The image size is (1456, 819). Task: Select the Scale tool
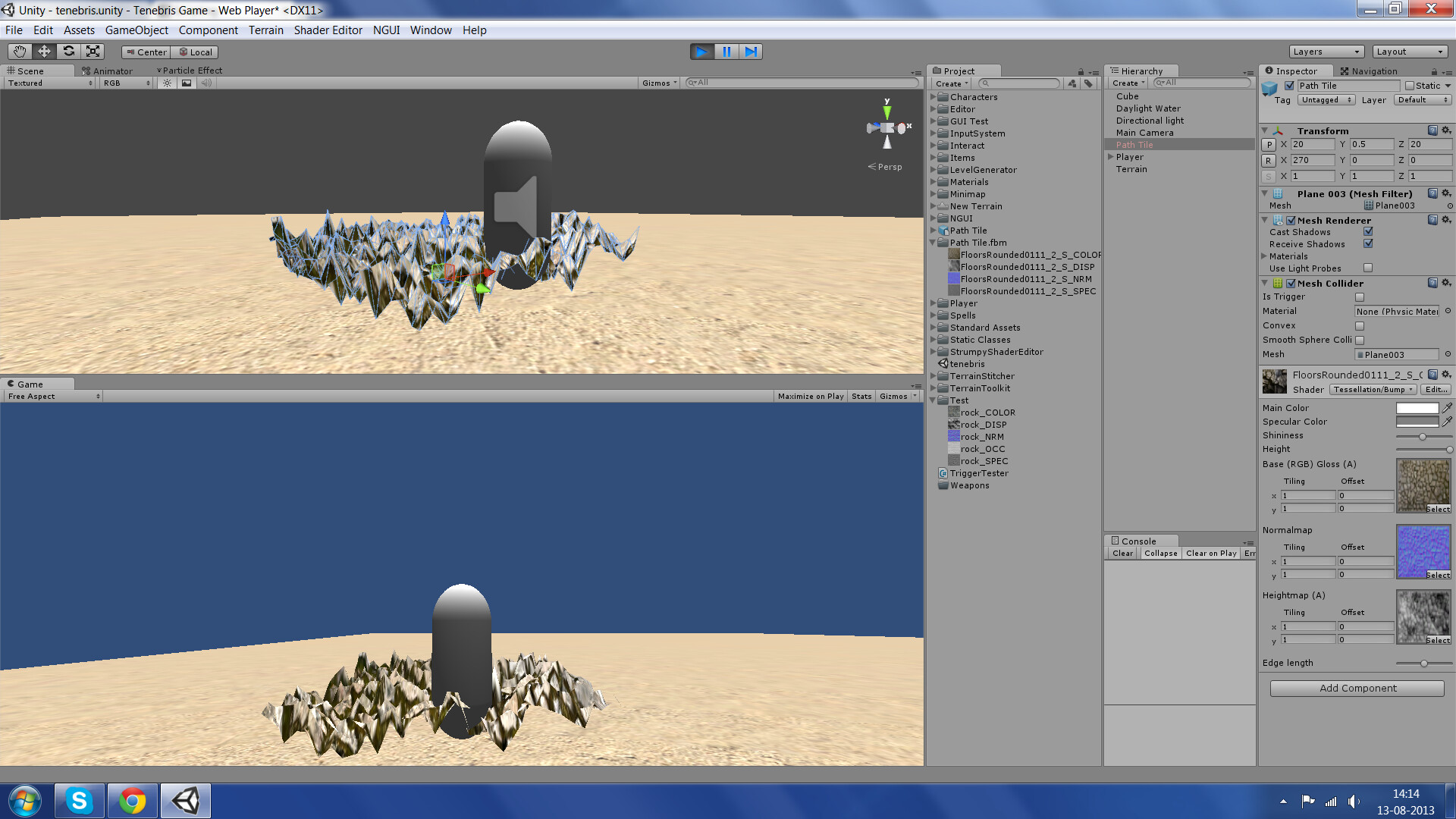coord(93,51)
